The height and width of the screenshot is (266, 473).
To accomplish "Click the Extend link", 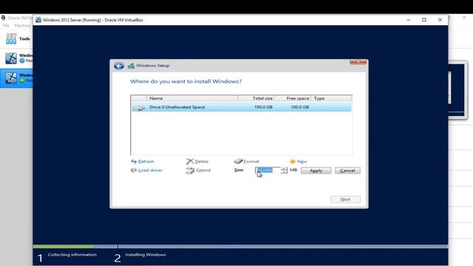I will (x=203, y=171).
